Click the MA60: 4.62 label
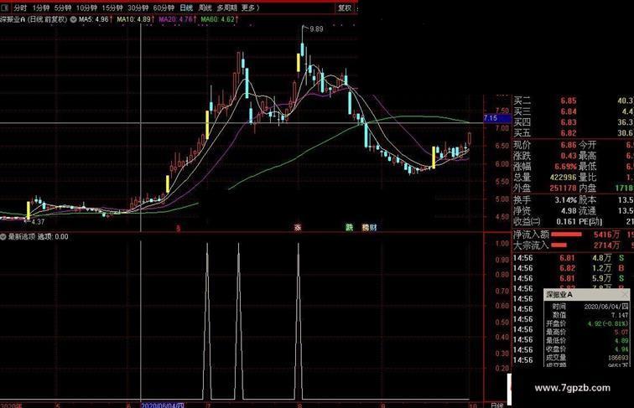This screenshot has height=408, width=634. click(x=220, y=19)
